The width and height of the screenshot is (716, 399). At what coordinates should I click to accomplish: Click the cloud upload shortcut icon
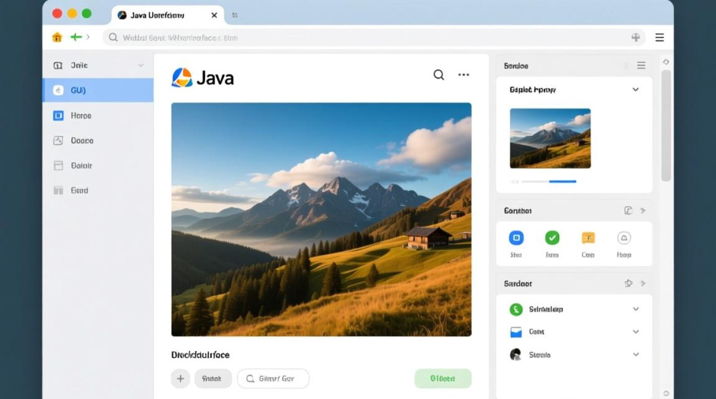(623, 238)
